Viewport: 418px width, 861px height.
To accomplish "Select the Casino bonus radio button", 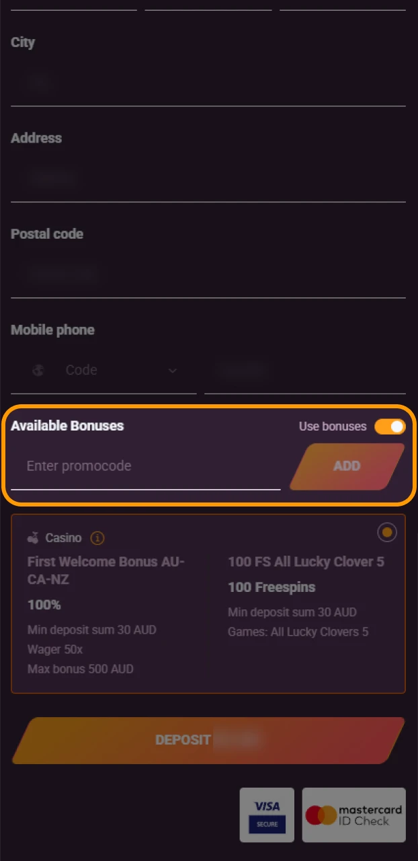I will (x=387, y=531).
